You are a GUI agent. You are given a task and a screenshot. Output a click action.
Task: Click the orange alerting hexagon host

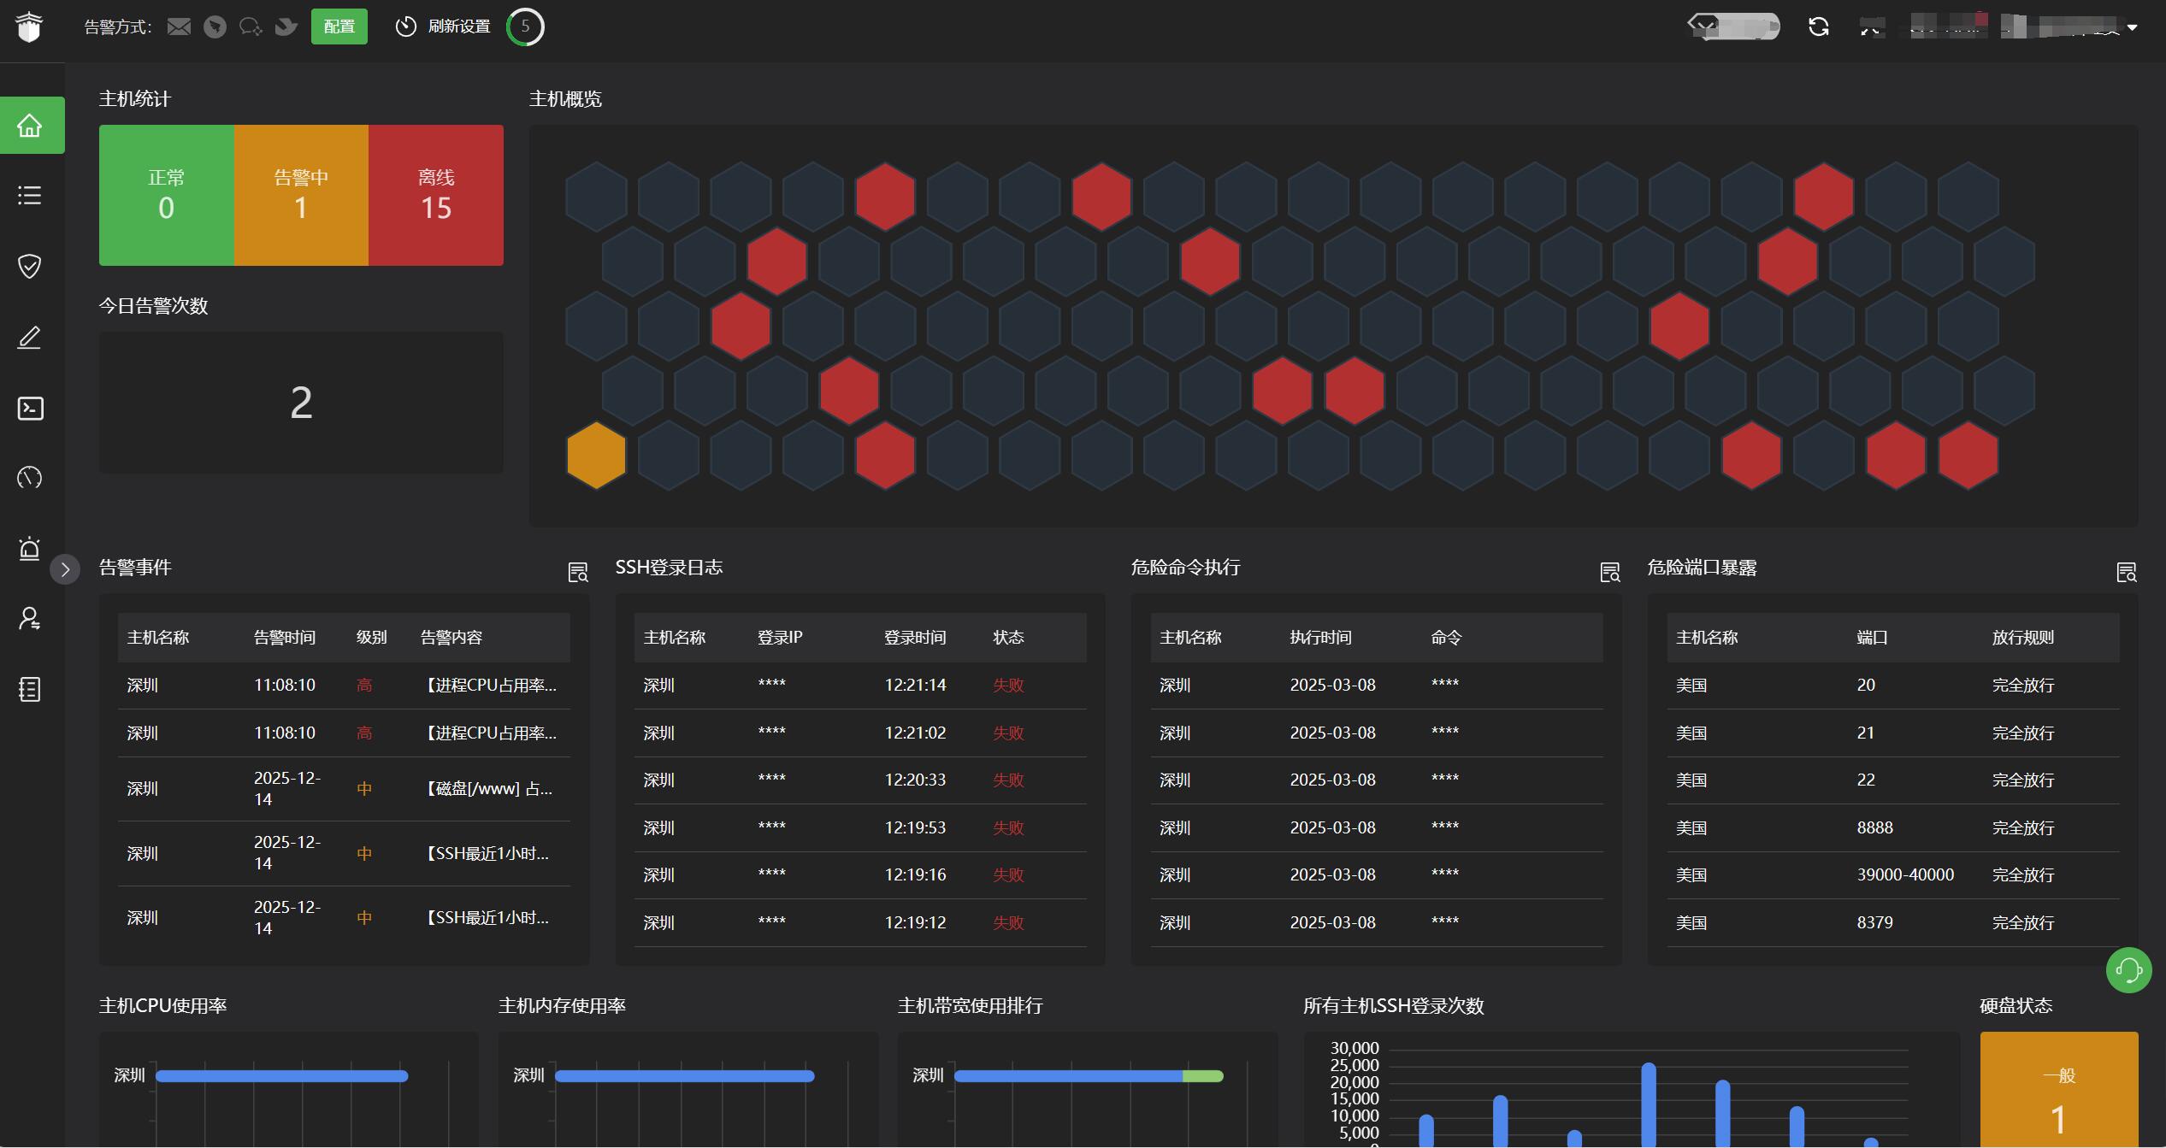click(x=596, y=455)
